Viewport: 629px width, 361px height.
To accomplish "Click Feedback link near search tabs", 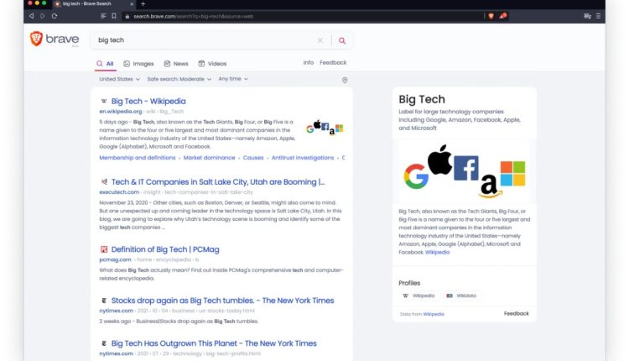I will [x=333, y=63].
